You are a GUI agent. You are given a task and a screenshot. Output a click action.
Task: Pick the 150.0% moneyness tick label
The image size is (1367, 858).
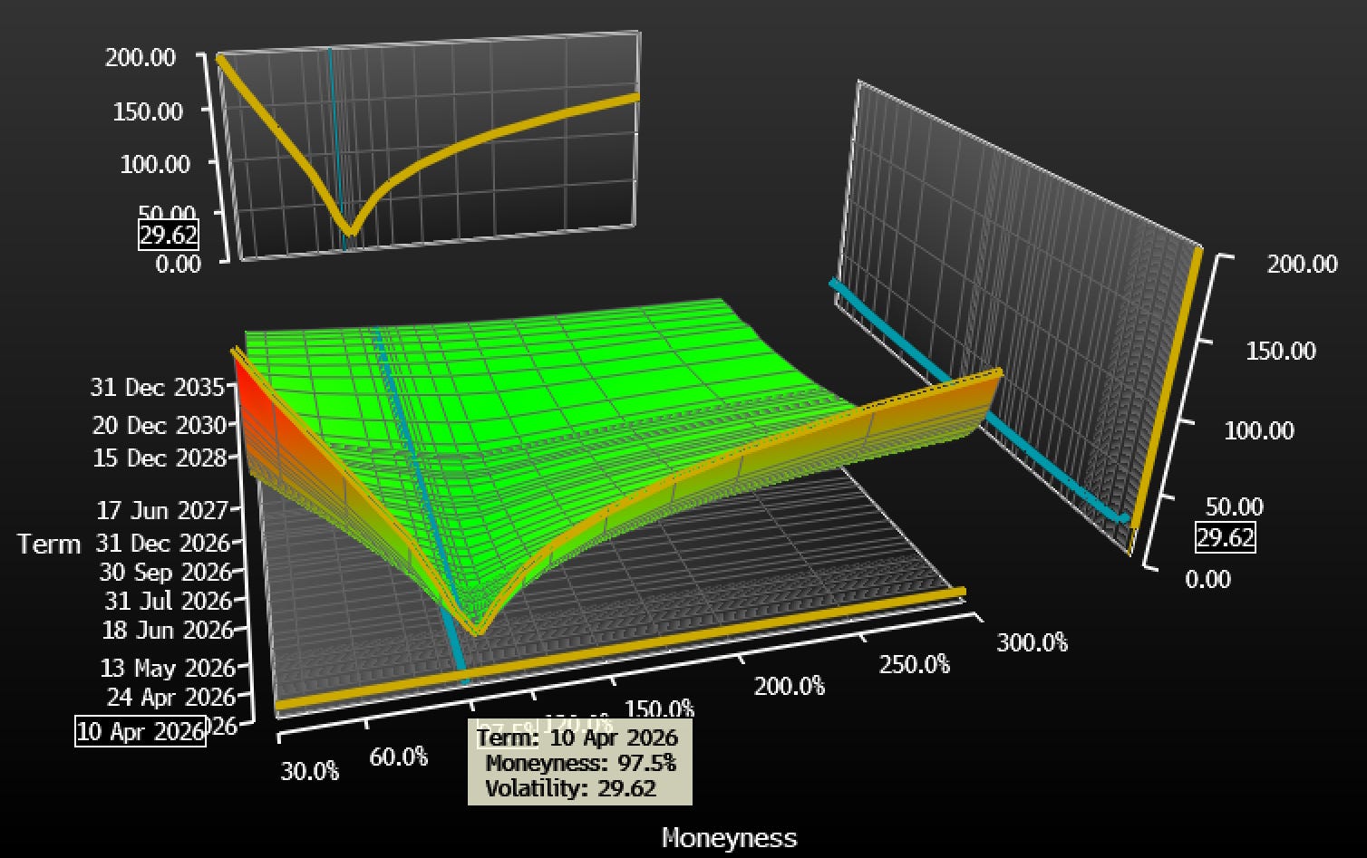pos(660,709)
